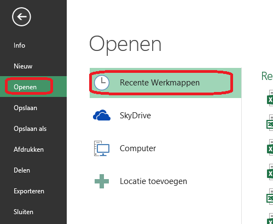Select Locatie toevoegen label

[x=153, y=181]
